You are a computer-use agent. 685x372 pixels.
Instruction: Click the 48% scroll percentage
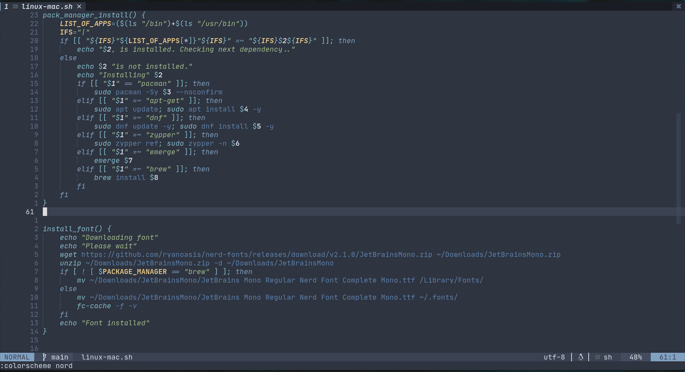click(636, 357)
